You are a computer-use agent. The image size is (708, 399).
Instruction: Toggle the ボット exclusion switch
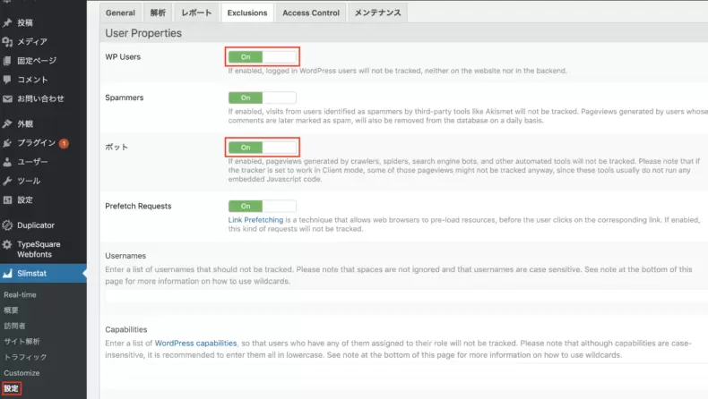(262, 147)
